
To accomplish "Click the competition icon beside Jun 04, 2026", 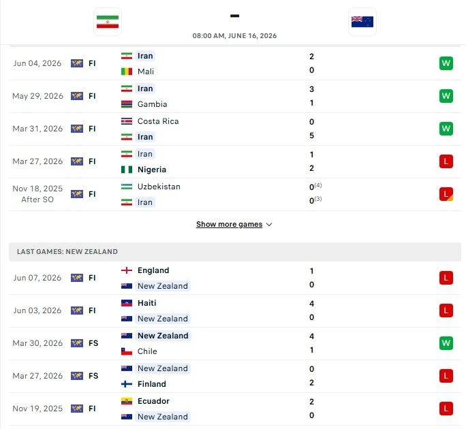I will (77, 63).
